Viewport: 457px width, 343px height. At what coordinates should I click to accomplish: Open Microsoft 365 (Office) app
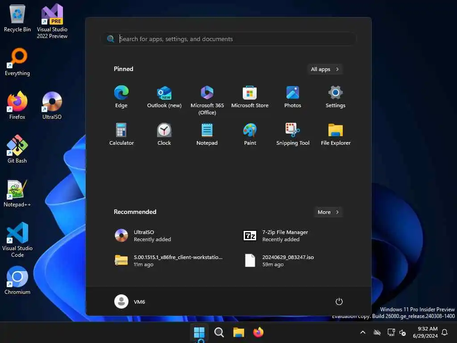click(207, 100)
